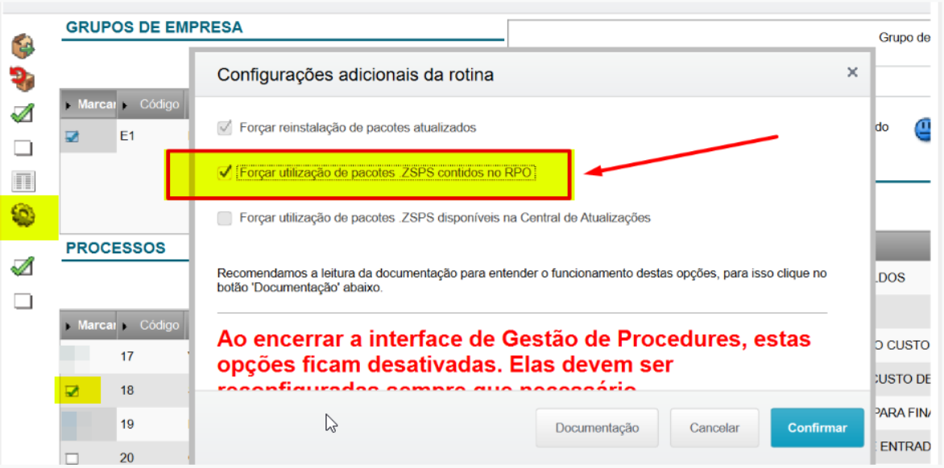Click the package icon with red undo arrow
The height and width of the screenshot is (468, 944).
coord(23,78)
